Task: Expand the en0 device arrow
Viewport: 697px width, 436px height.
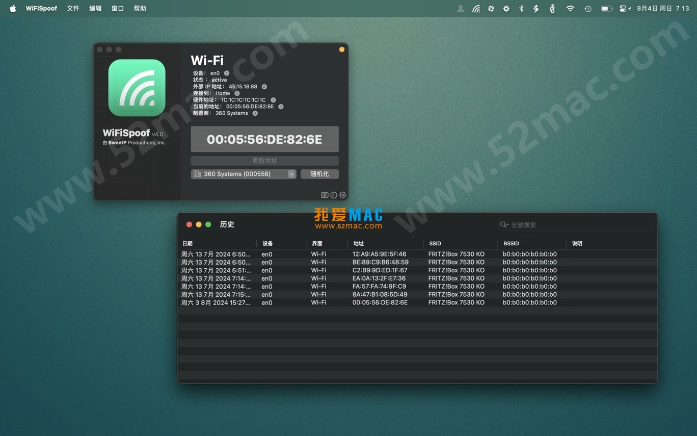Action: tap(227, 73)
